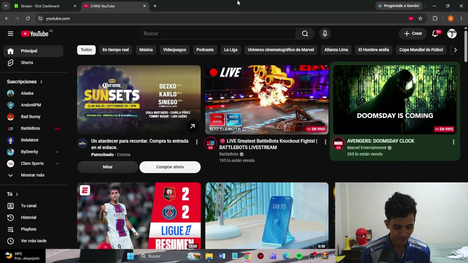Open the Doomsday Is Coming thumbnail

(395, 100)
